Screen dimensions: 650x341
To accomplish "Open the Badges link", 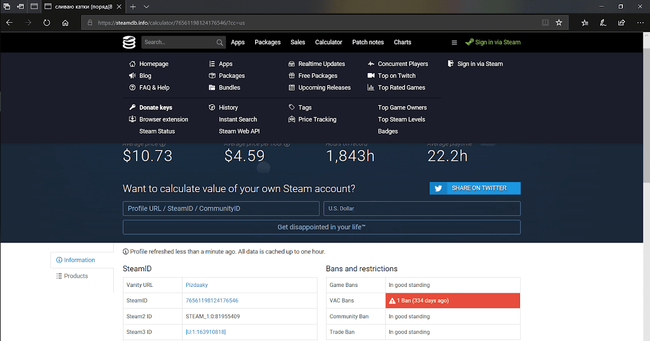I will tap(388, 132).
